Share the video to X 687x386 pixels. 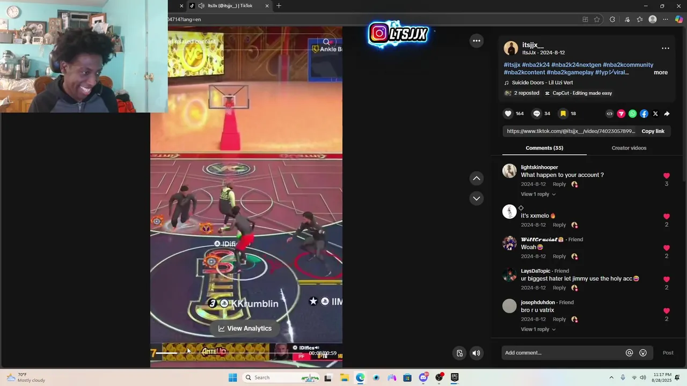[655, 114]
